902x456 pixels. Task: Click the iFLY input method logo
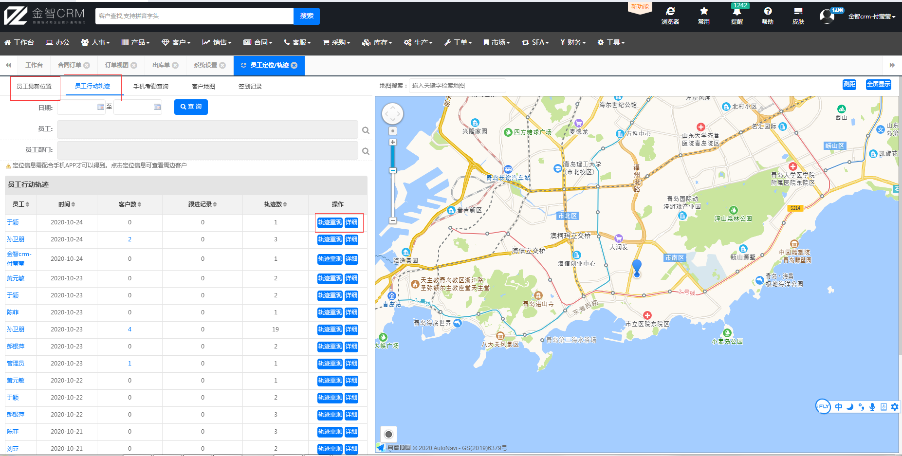823,406
